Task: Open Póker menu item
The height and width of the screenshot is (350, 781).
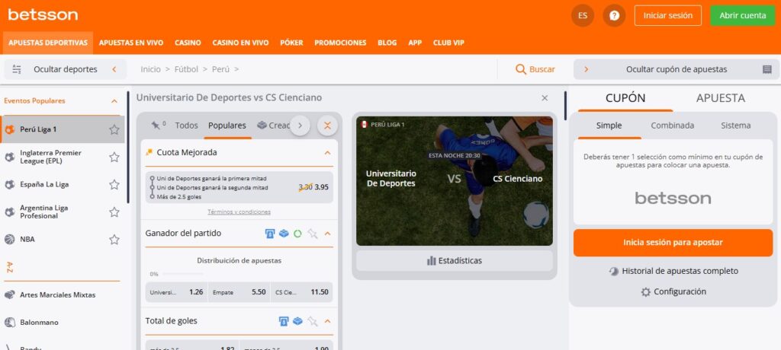Action: pos(291,43)
